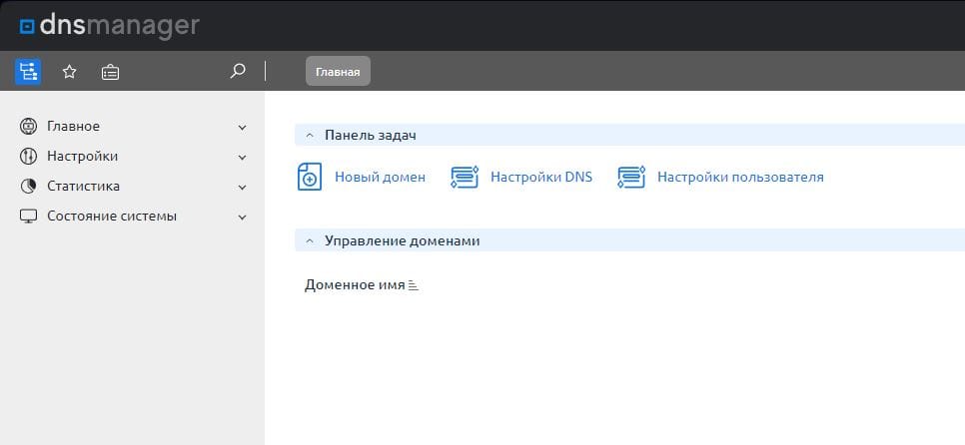The width and height of the screenshot is (965, 445).
Task: Click the Настройки пользователя icon
Action: [x=631, y=177]
